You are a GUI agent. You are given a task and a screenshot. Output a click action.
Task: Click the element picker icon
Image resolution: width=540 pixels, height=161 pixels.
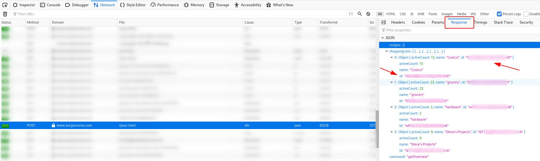(x=5, y=5)
